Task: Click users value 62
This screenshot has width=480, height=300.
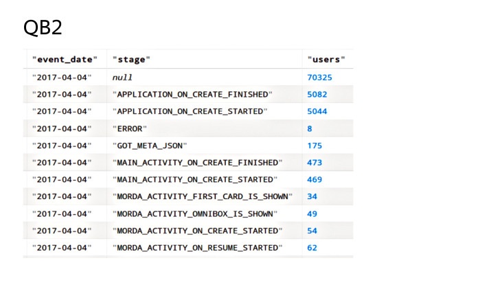Action: [x=312, y=248]
